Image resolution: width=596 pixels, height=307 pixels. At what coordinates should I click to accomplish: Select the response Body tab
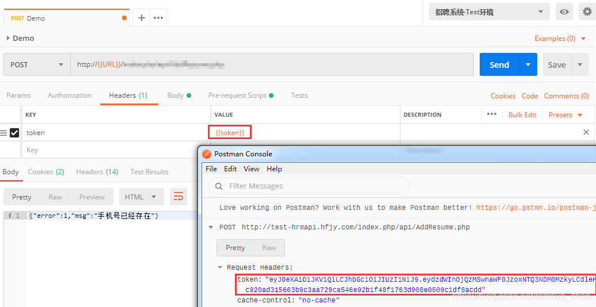[10, 171]
